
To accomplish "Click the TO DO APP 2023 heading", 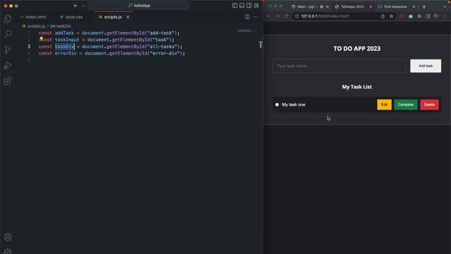I will click(x=357, y=49).
